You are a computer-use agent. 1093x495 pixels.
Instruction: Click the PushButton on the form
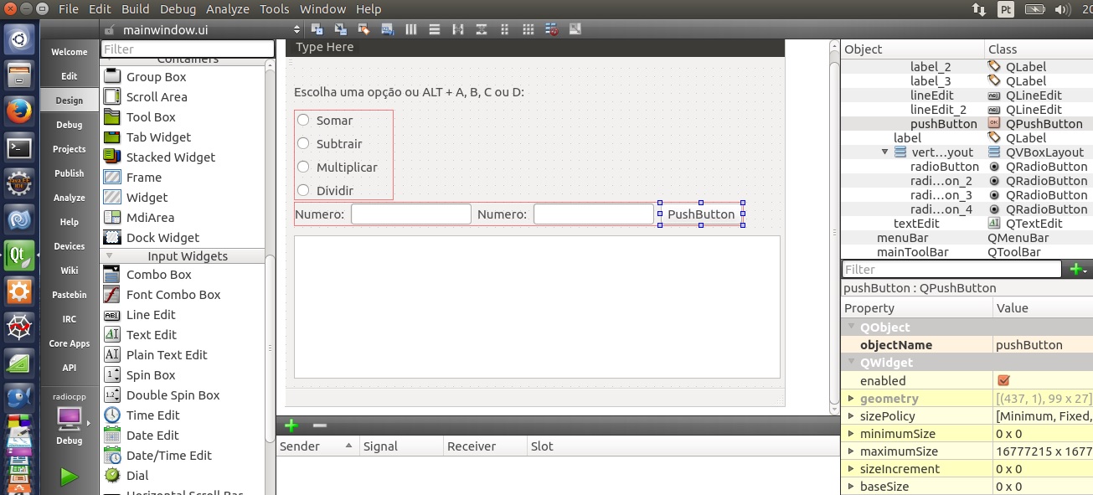point(701,214)
